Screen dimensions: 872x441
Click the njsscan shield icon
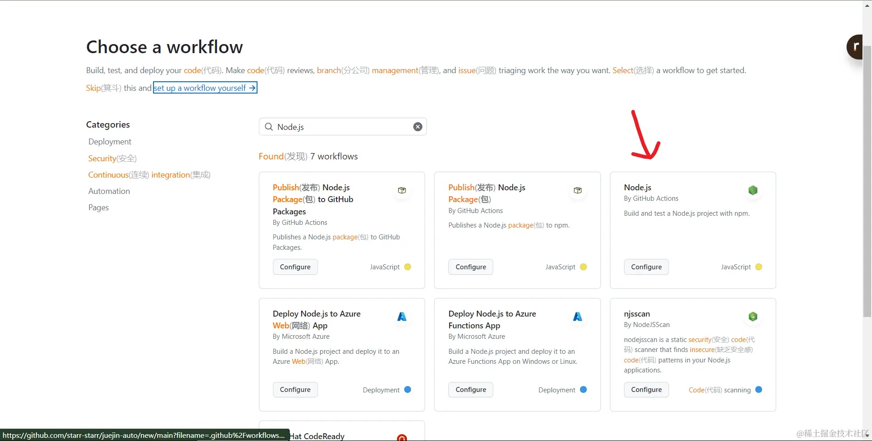tap(753, 317)
